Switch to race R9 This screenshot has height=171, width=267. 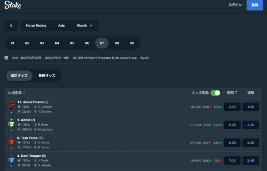click(x=132, y=43)
